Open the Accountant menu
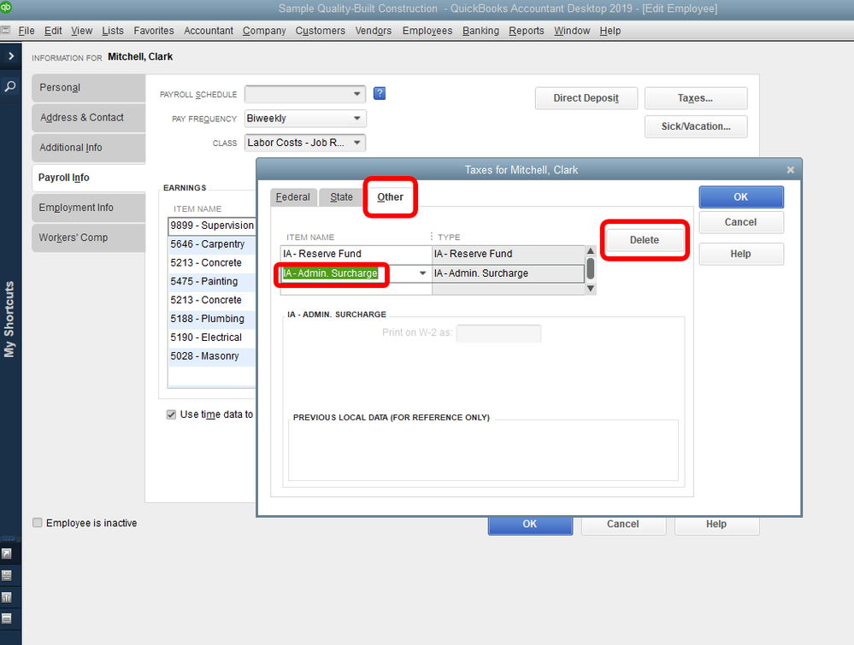The height and width of the screenshot is (645, 854). click(x=209, y=31)
